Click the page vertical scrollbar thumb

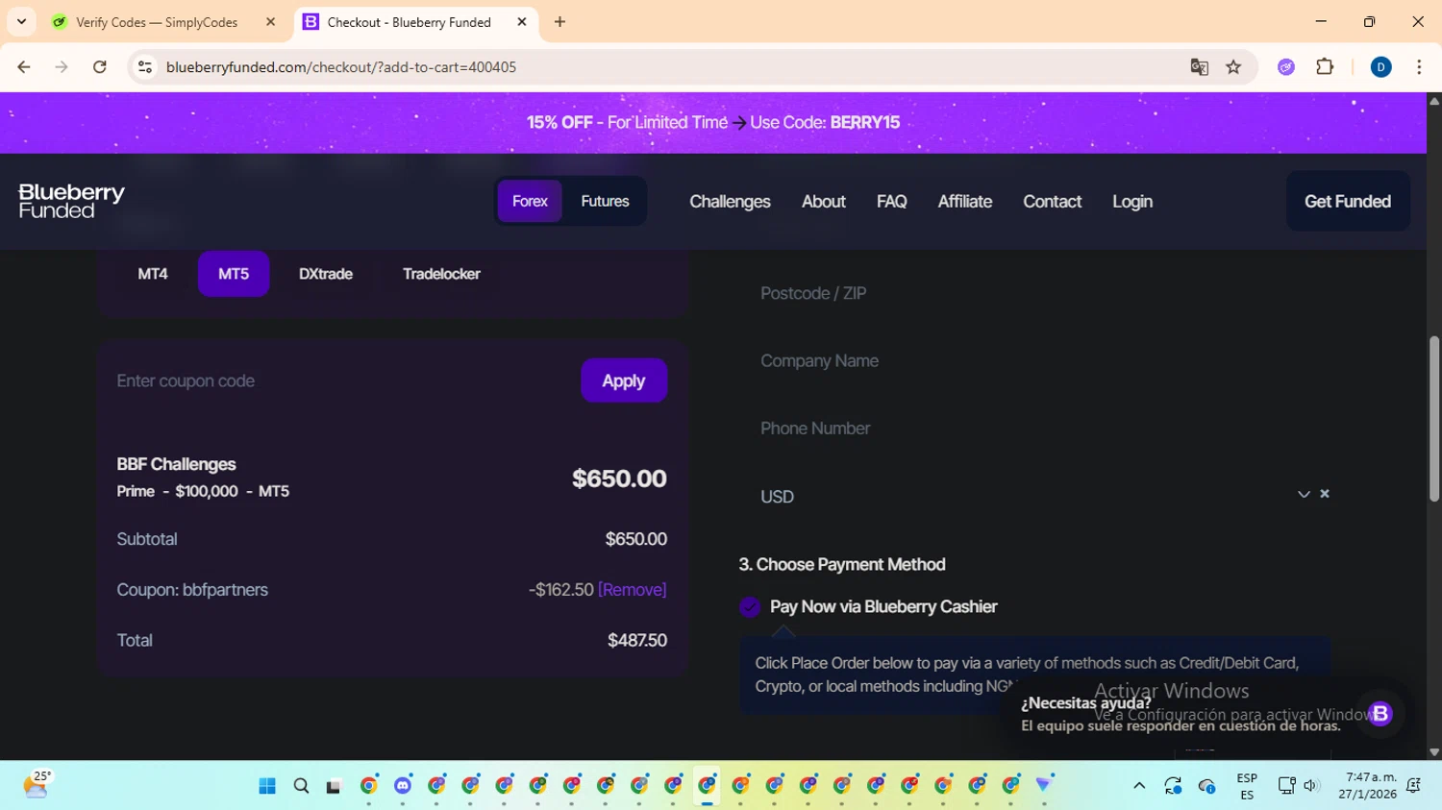[1434, 418]
